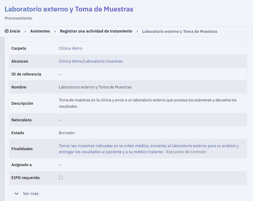Click the Finalidades row label
The height and width of the screenshot is (201, 253).
[x=22, y=149]
